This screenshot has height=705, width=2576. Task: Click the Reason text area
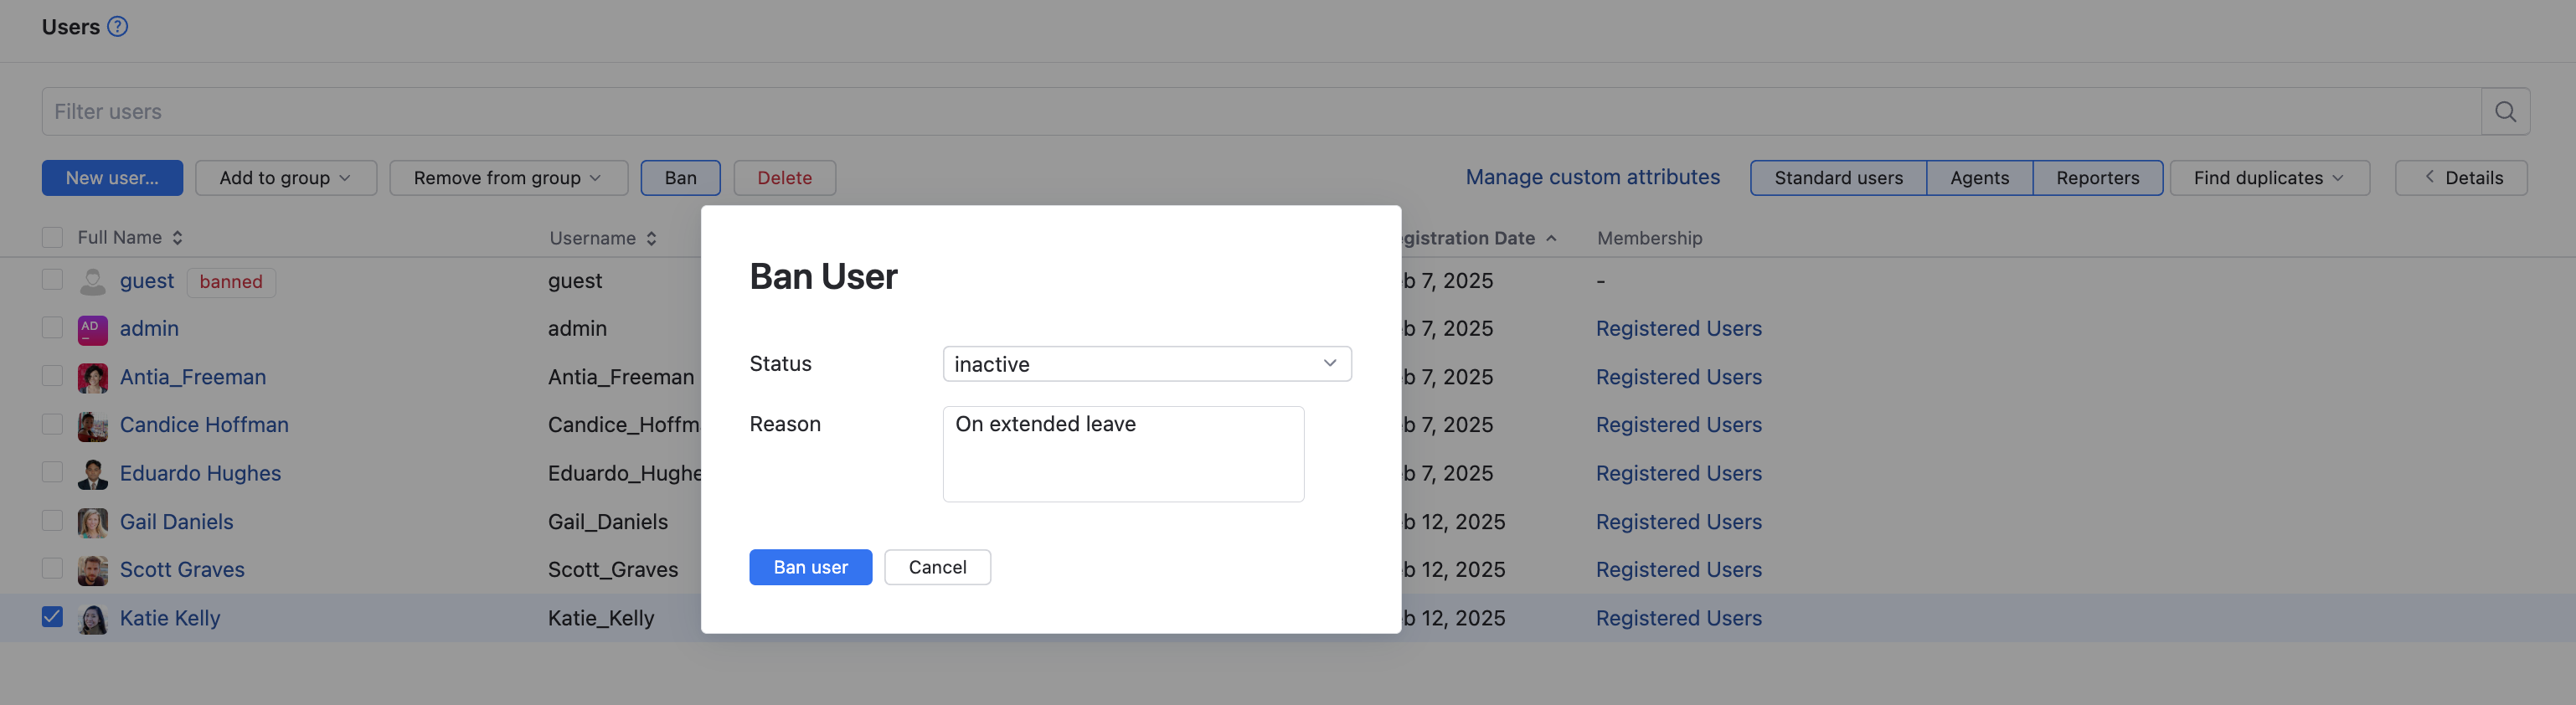tap(1122, 454)
